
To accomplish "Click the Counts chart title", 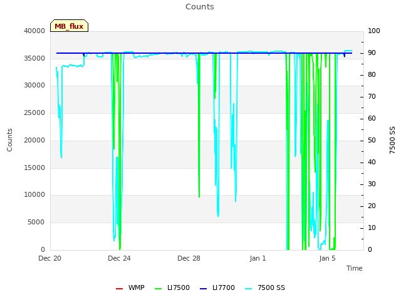I will [x=200, y=7].
